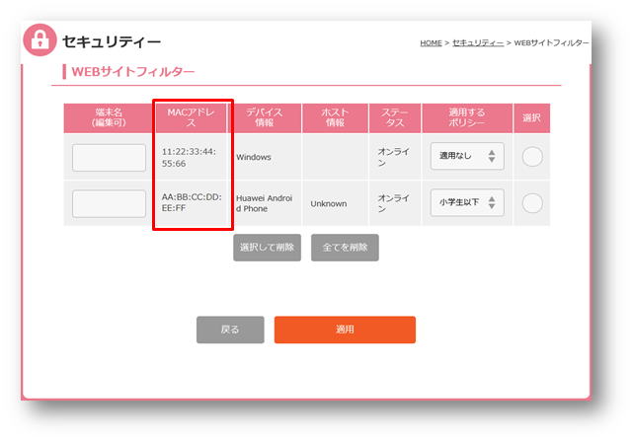Open the セキュリティー breadcrumb link

tap(478, 42)
